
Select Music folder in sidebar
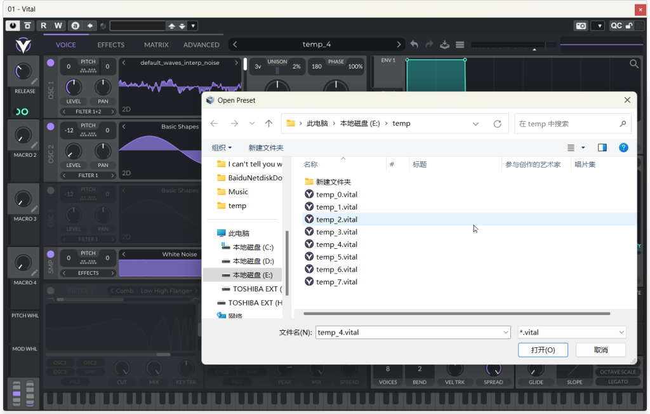point(238,192)
